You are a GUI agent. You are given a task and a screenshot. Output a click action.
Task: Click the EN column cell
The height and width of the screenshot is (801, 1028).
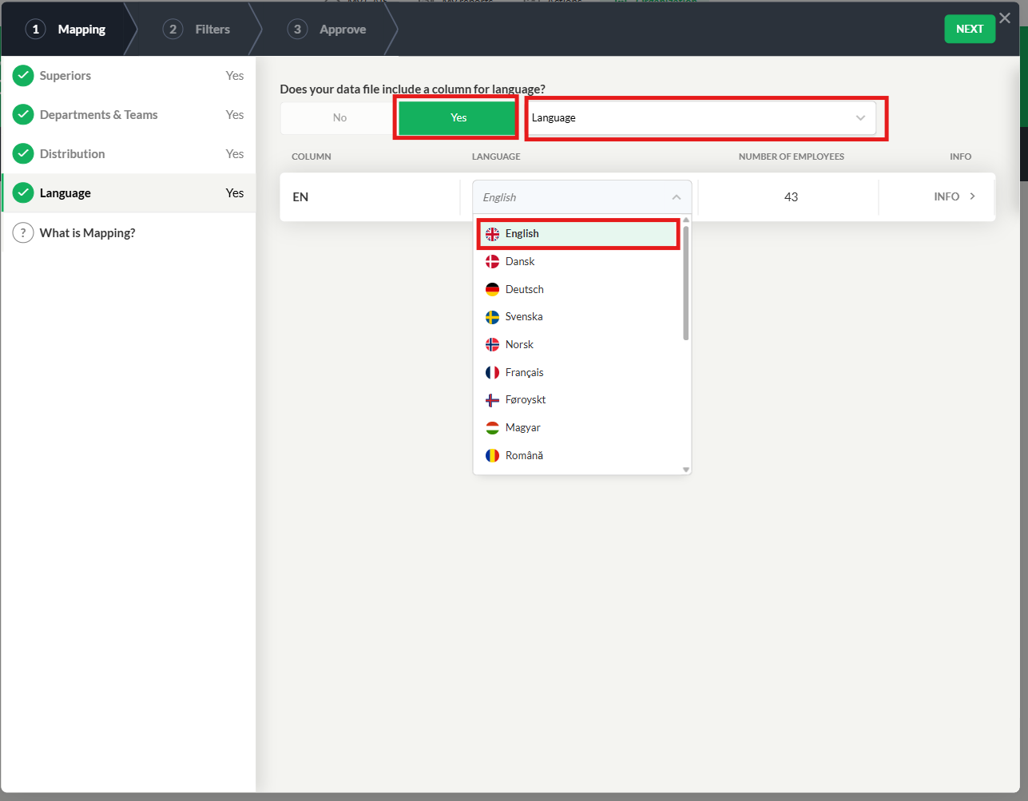(x=370, y=197)
